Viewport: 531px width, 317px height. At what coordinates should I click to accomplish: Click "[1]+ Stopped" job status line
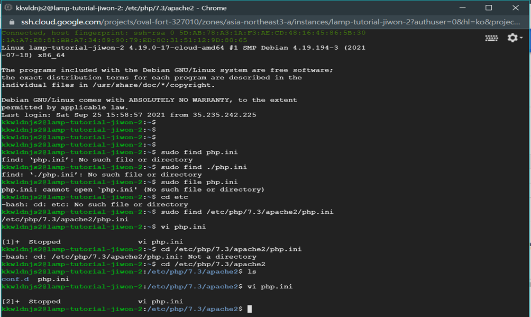93,242
